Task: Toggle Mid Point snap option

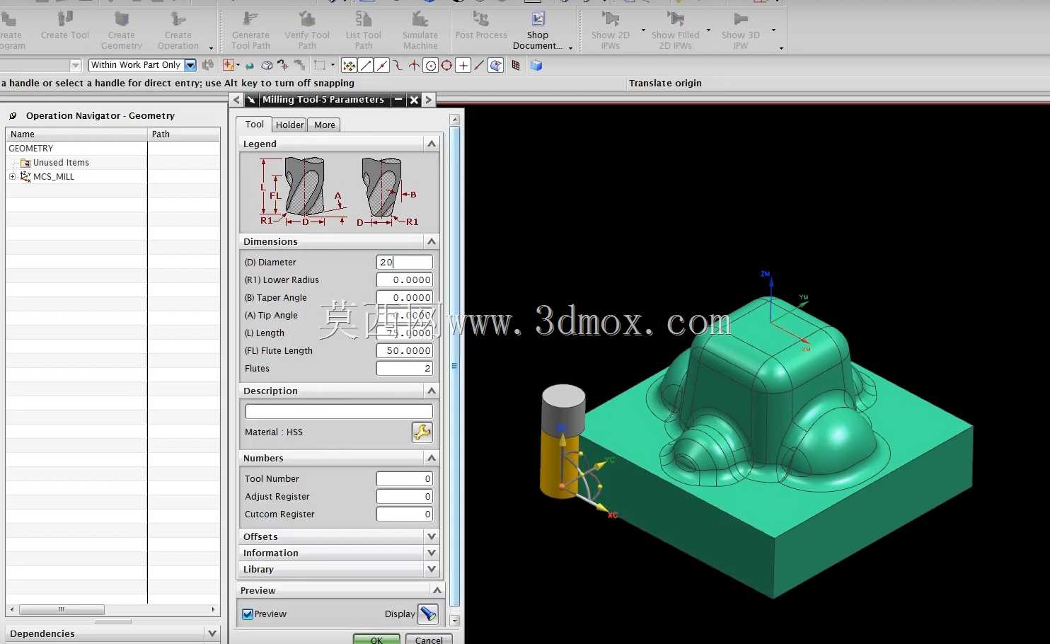Action: coord(382,66)
